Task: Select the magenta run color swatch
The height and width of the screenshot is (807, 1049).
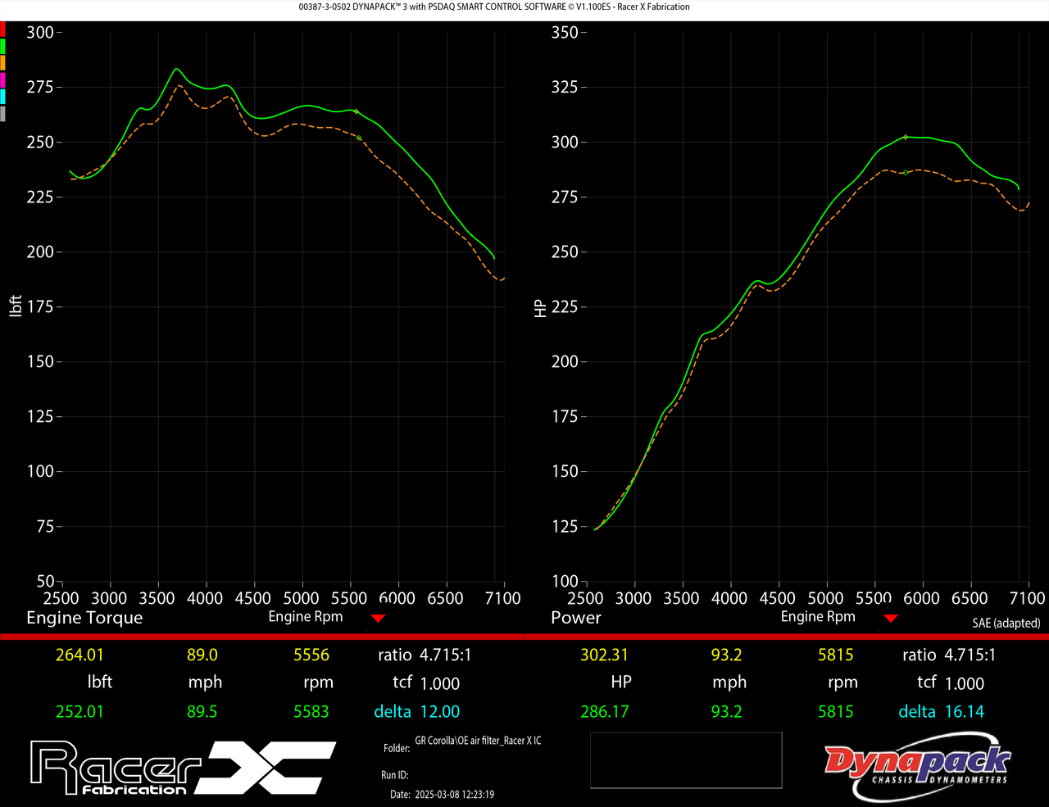Action: (x=3, y=79)
